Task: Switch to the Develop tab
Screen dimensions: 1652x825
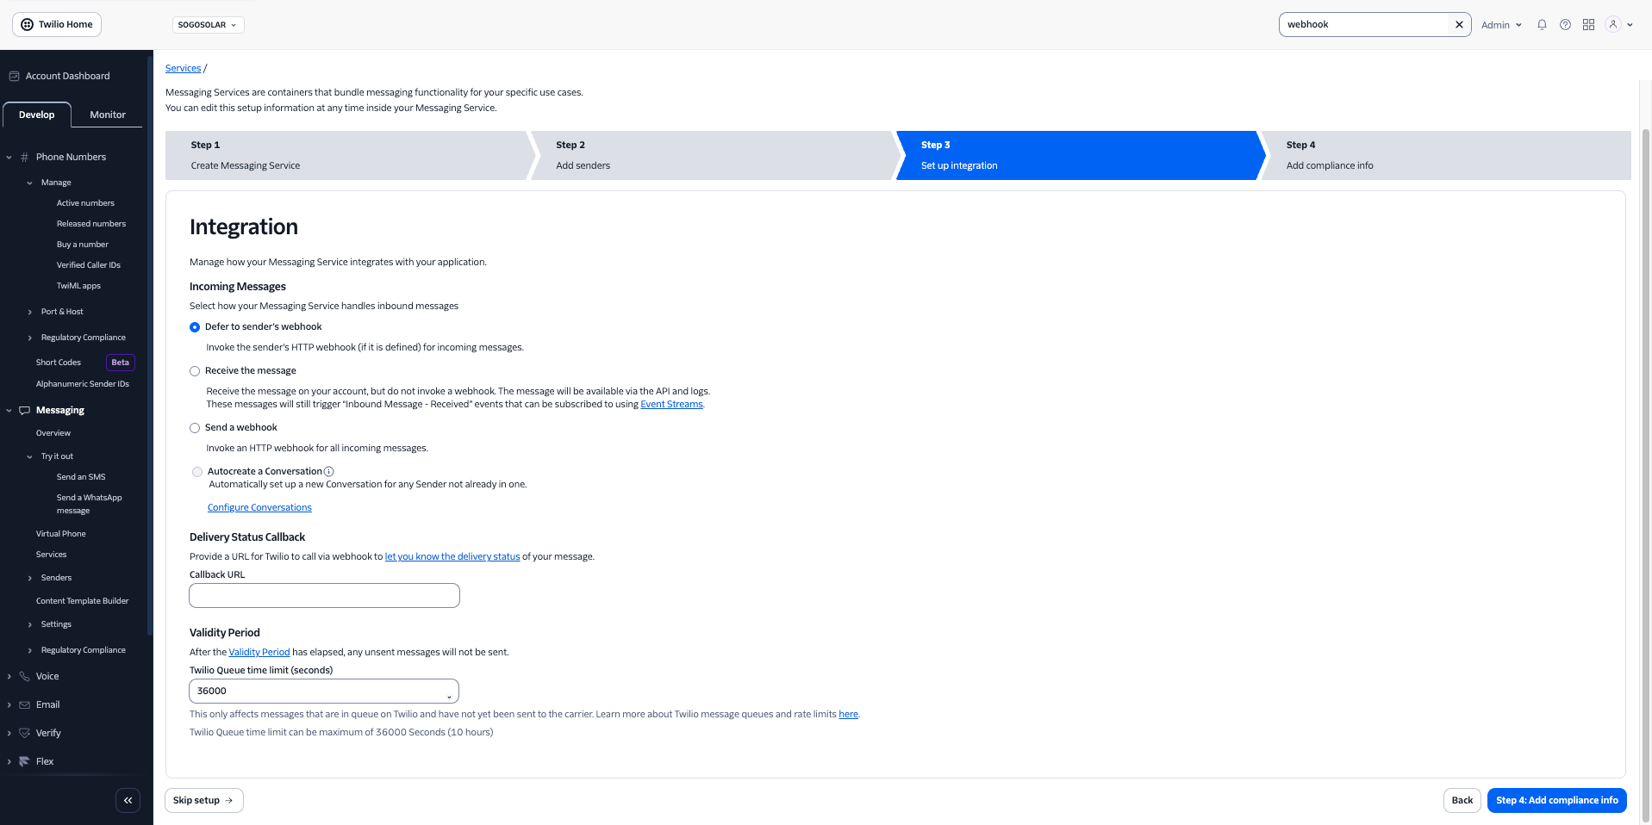Action: tap(36, 114)
